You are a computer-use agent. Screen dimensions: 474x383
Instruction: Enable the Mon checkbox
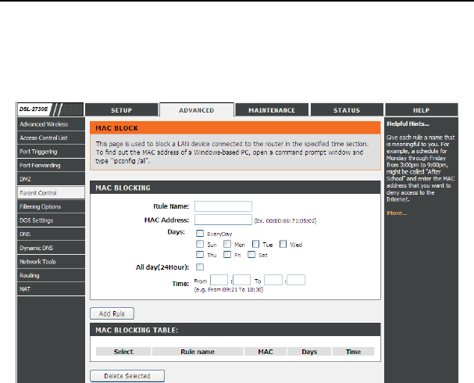(x=227, y=244)
